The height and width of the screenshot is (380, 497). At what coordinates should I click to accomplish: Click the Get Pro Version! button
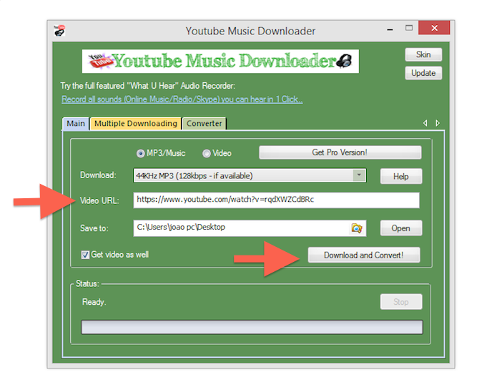[x=340, y=152]
